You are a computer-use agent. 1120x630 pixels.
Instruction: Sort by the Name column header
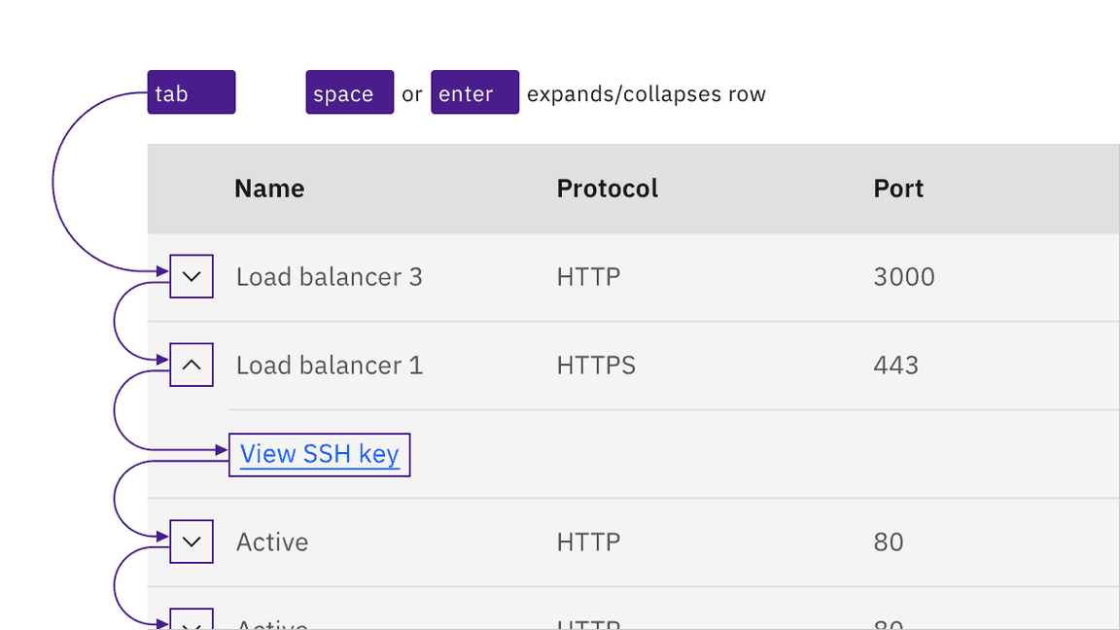click(x=269, y=188)
